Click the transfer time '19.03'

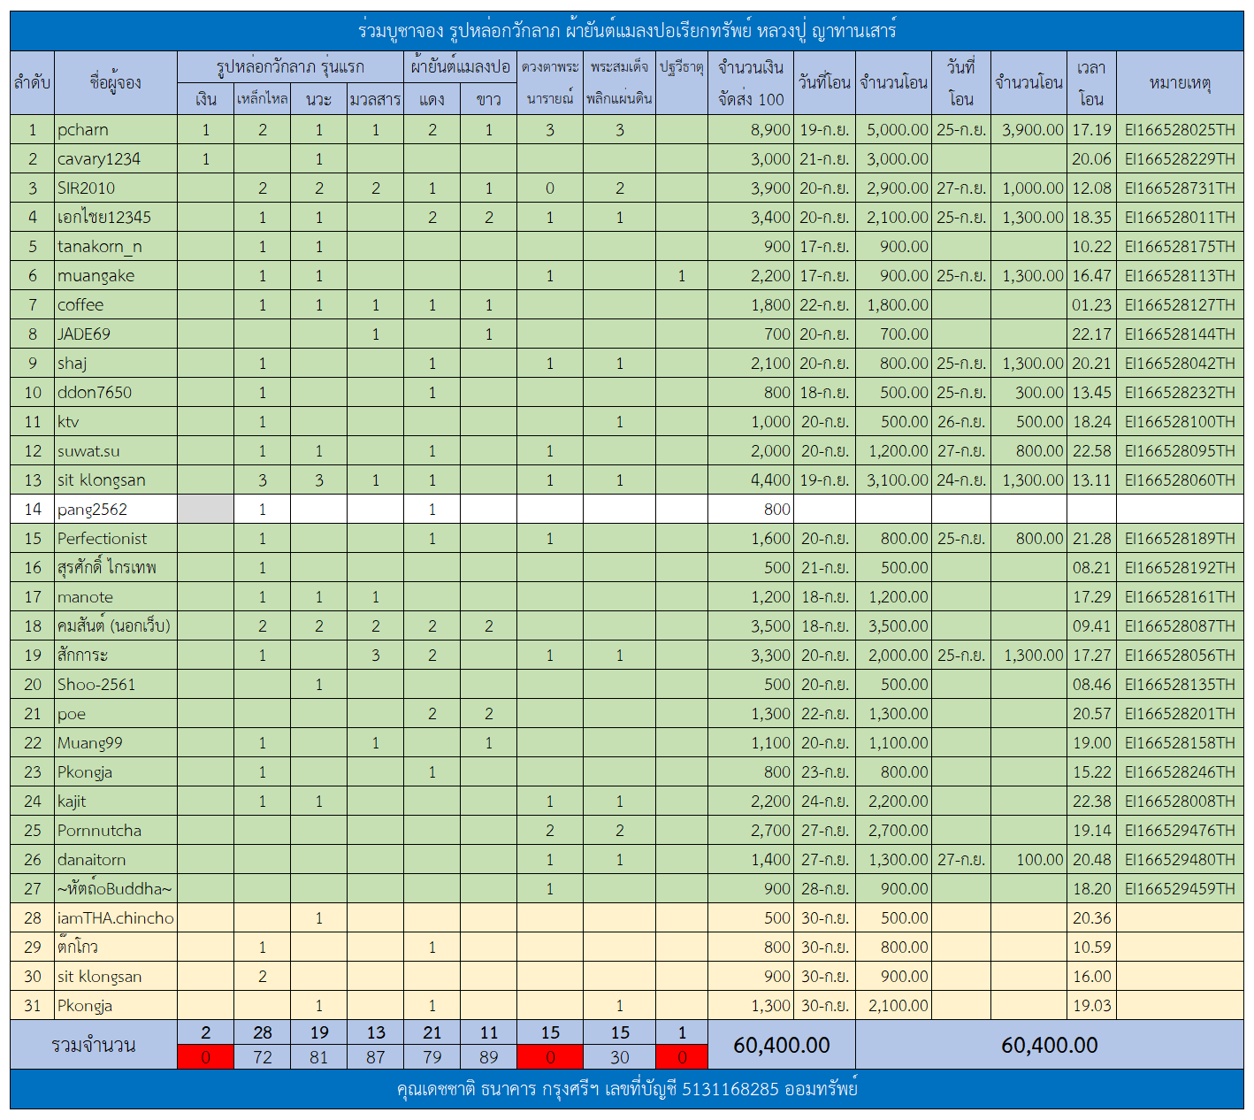pos(1091,1006)
